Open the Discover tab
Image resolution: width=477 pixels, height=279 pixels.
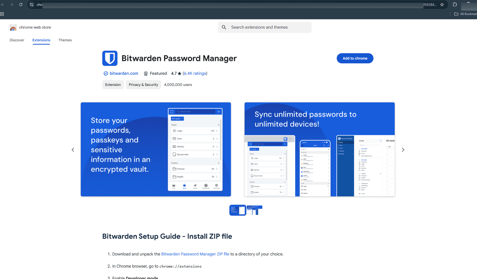(17, 40)
